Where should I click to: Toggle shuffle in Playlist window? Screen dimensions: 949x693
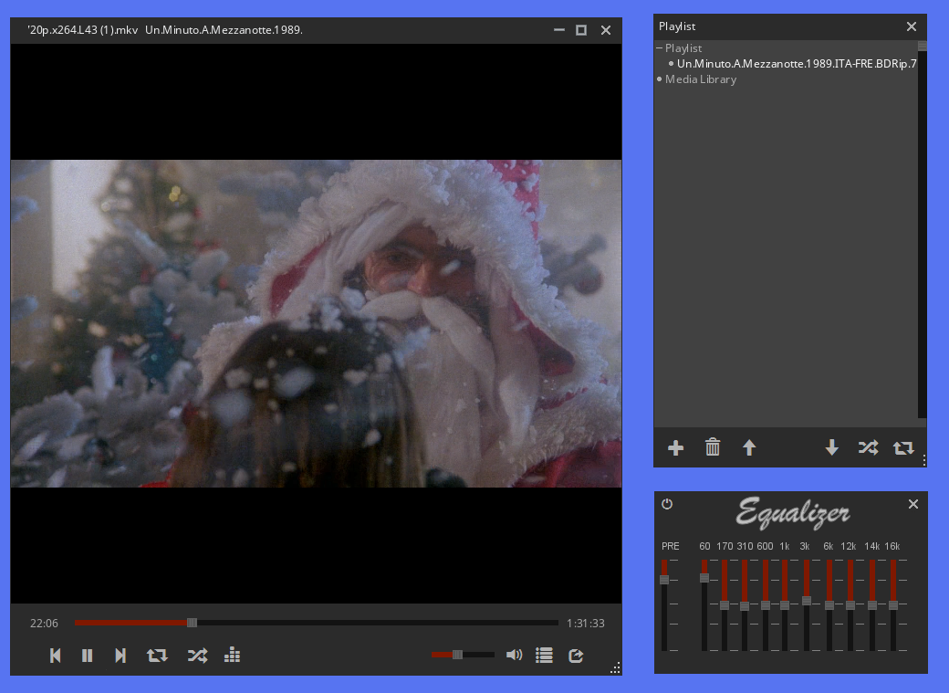tap(868, 447)
